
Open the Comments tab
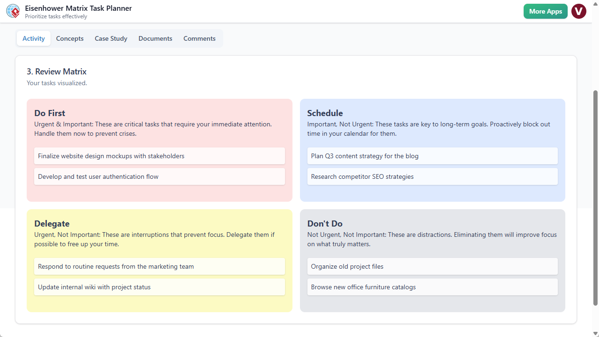click(x=199, y=38)
